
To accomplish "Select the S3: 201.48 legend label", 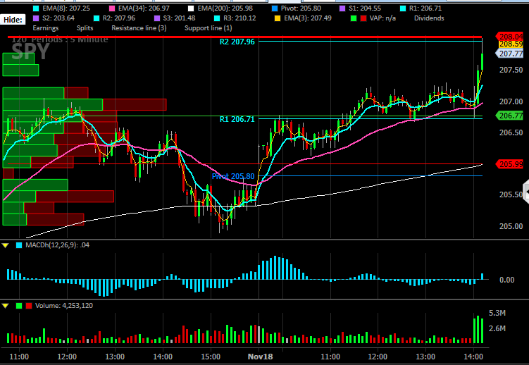I will click(x=179, y=18).
